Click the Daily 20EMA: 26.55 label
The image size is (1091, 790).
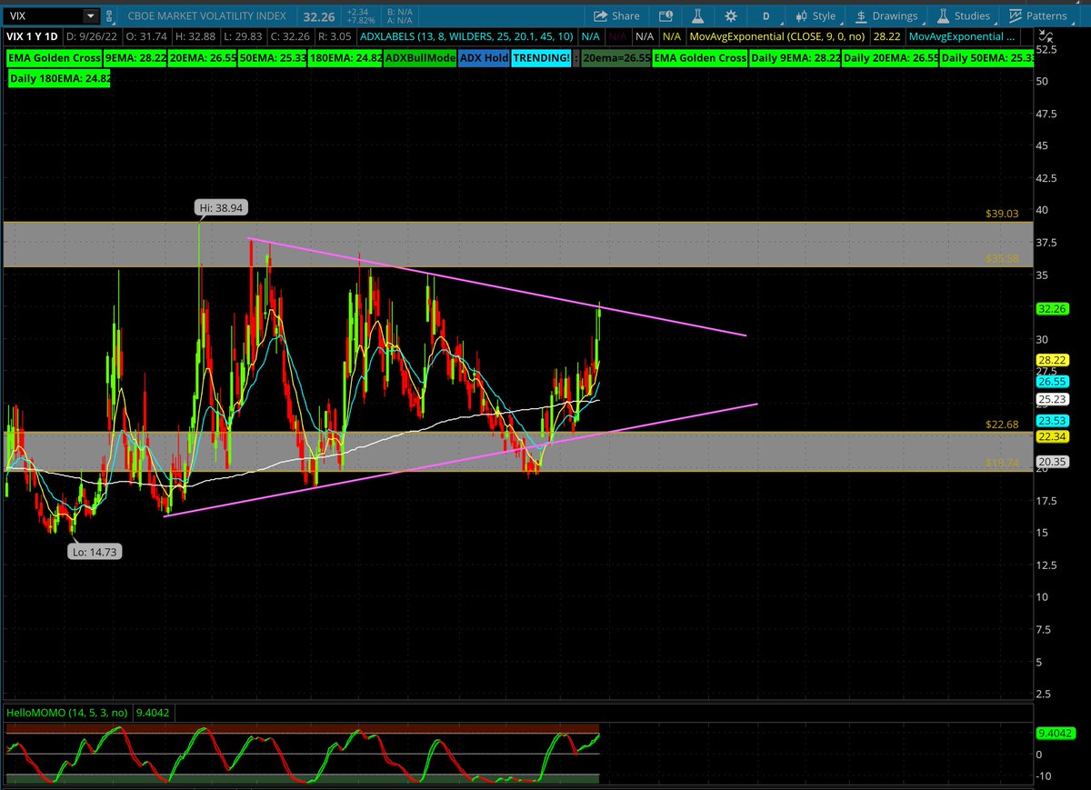pyautogui.click(x=889, y=58)
